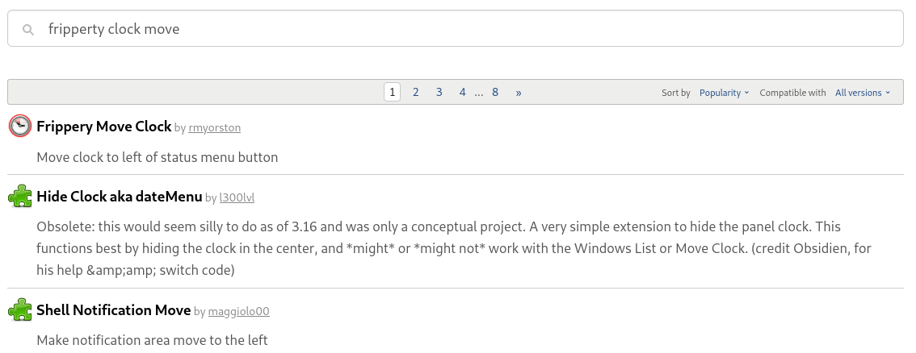
Task: Click the next page double-arrow
Action: [x=518, y=92]
